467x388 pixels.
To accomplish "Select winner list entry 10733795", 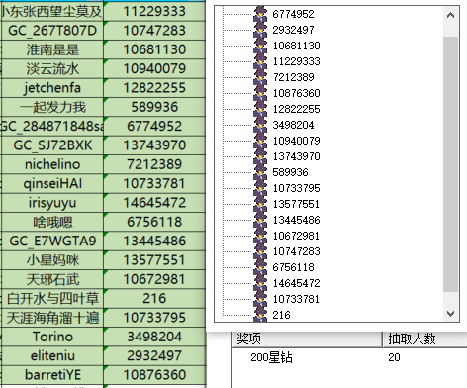I will (296, 188).
